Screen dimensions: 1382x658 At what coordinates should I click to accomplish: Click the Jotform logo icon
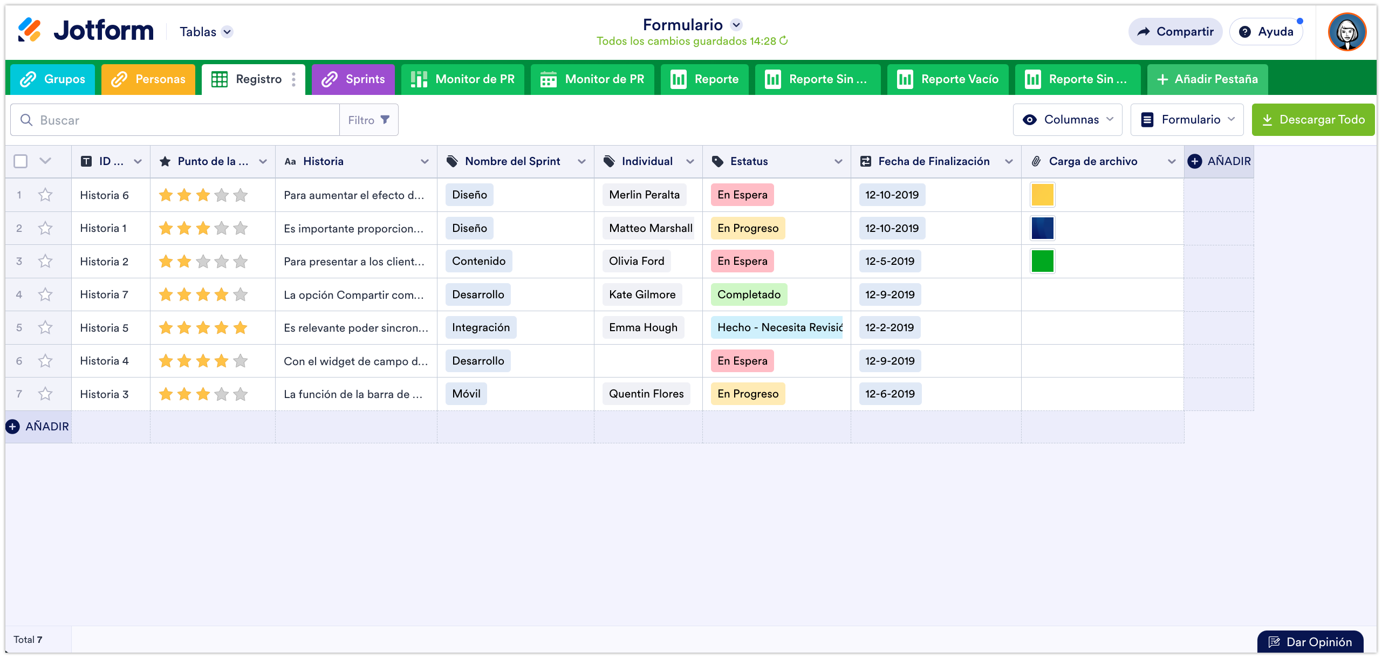click(x=29, y=30)
